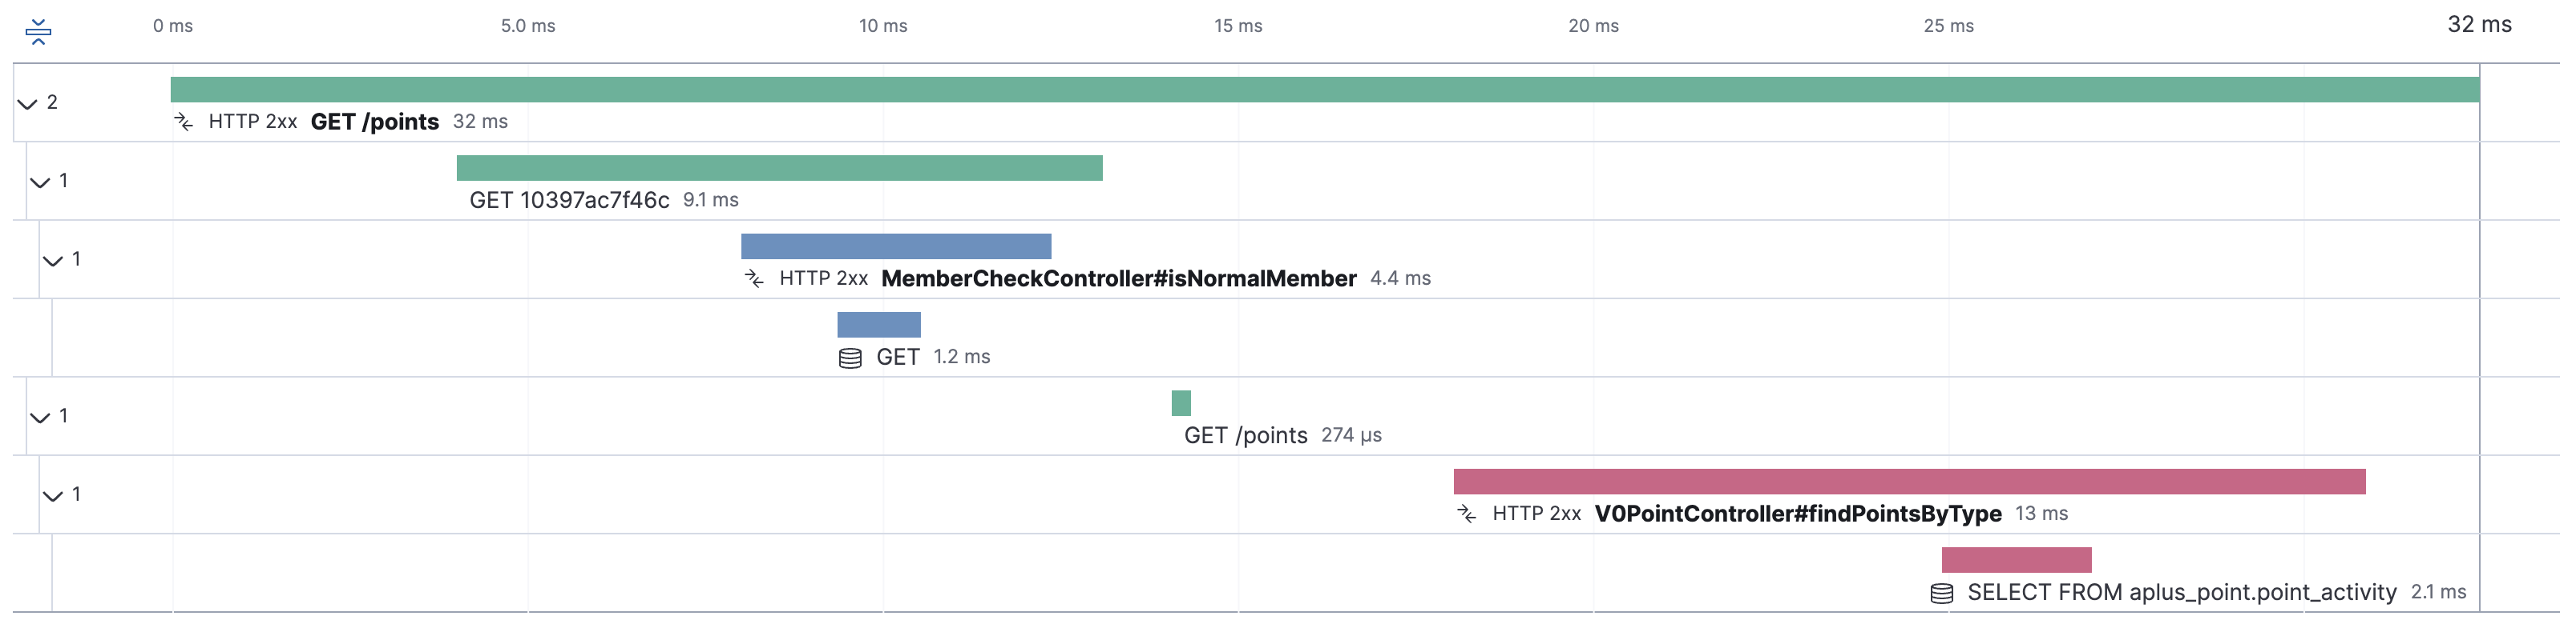Collapse the V0PointController#findPointsByType row
This screenshot has width=2576, height=624.
tap(53, 495)
